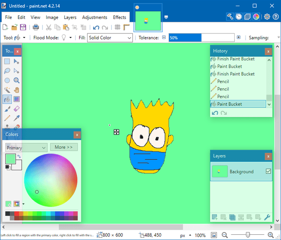Select the Magic Wand tool
The height and width of the screenshot is (240, 281).
pyautogui.click(x=7, y=90)
